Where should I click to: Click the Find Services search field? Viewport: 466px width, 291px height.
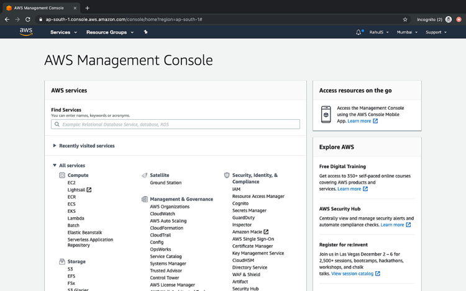175,124
